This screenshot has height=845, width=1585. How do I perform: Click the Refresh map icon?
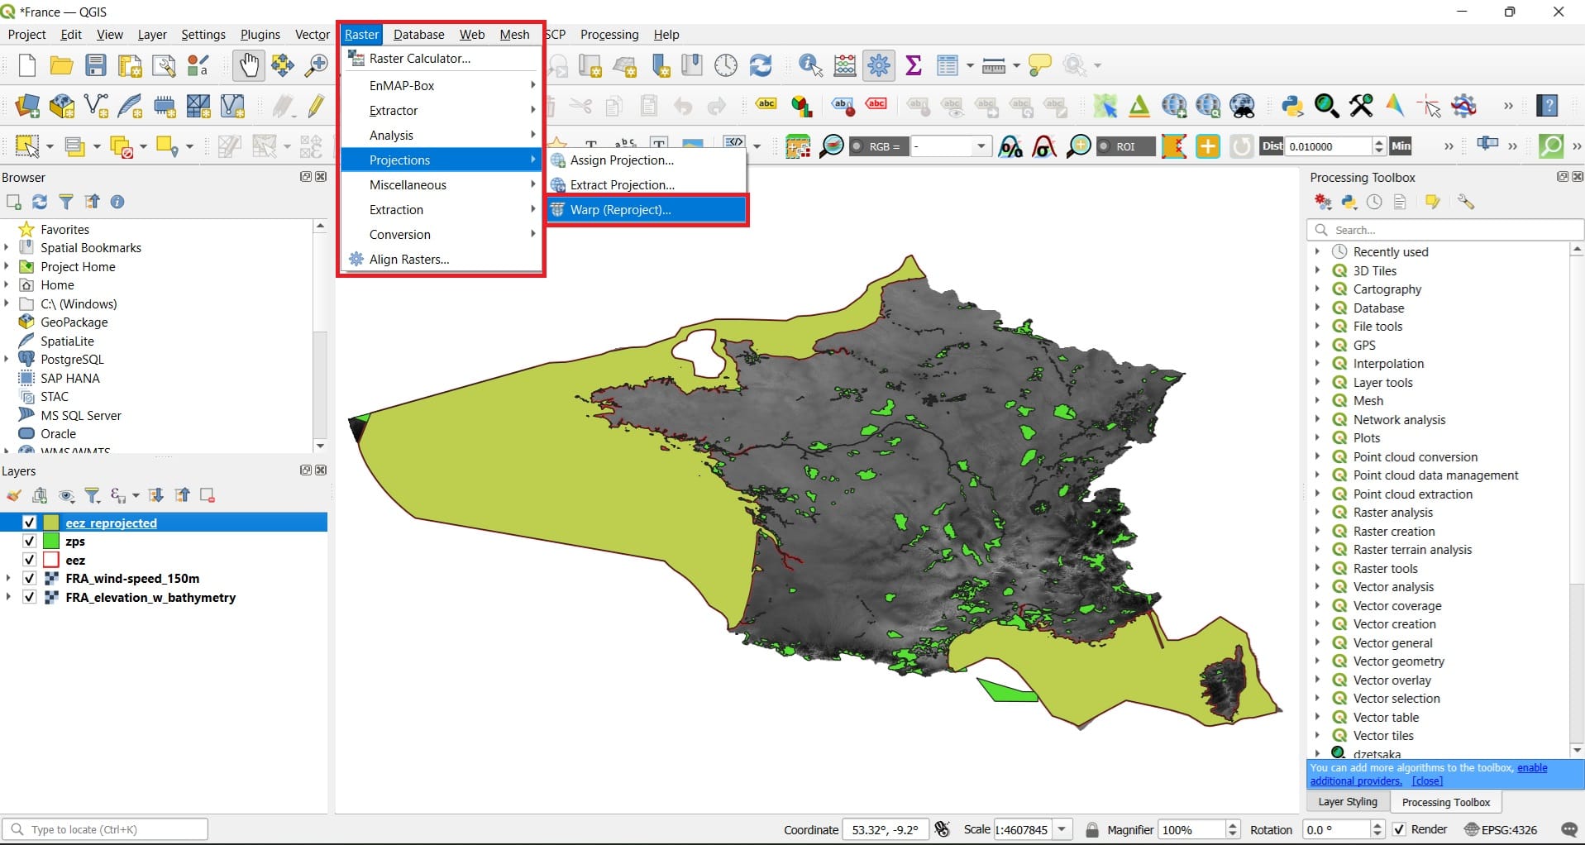pos(761,65)
